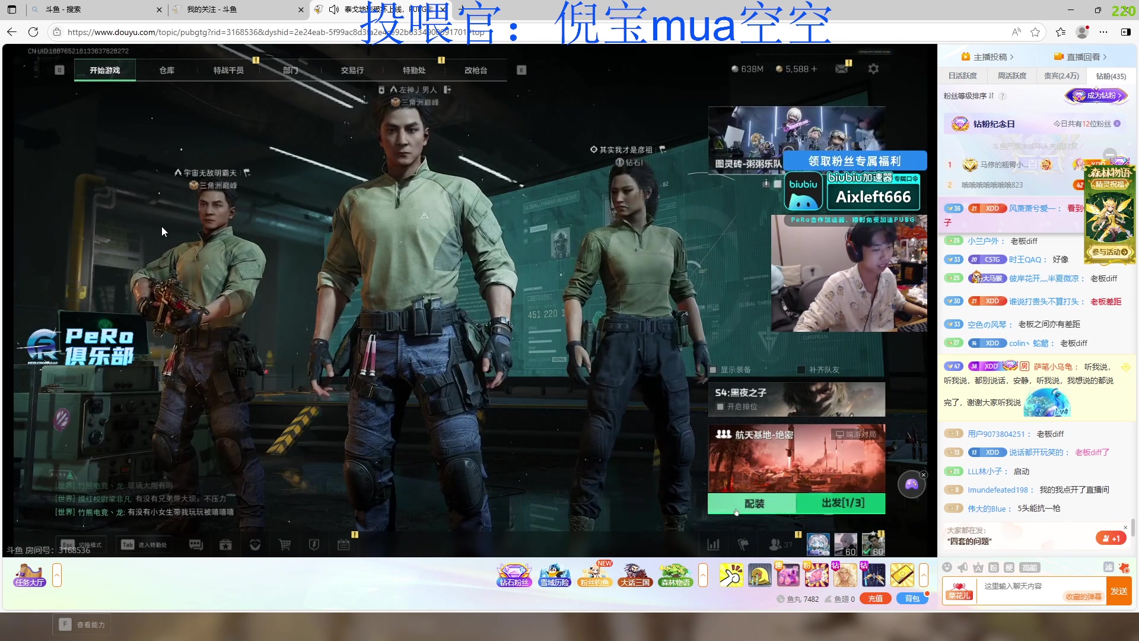Open the 背包 backpack button
Viewport: 1139px width, 641px height.
pos(912,598)
